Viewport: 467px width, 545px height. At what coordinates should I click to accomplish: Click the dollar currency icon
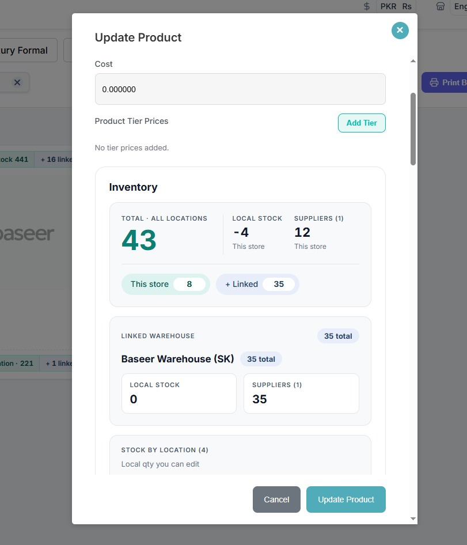[367, 6]
